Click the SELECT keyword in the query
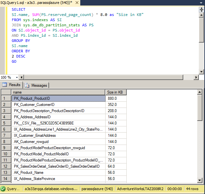The image size is (205, 194). coord(19,9)
